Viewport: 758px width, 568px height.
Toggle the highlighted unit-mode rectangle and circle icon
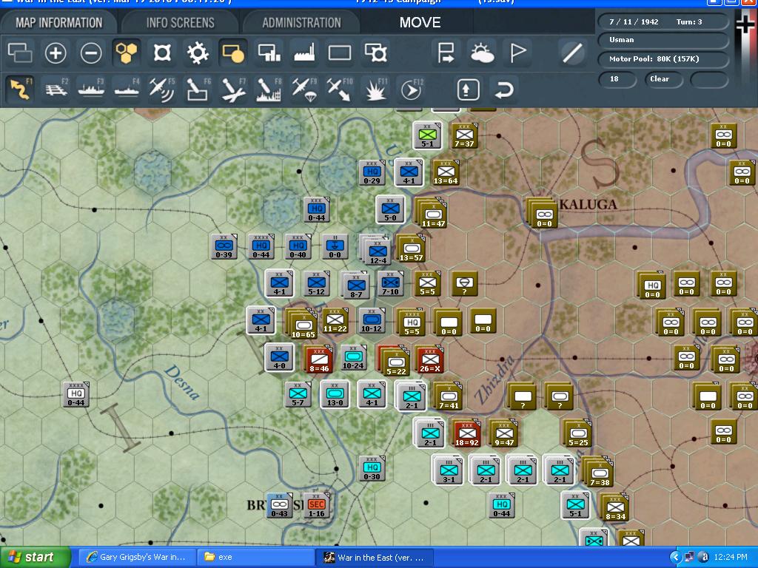point(233,53)
